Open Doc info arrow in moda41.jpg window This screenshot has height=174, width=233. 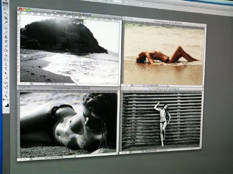coord(166,150)
